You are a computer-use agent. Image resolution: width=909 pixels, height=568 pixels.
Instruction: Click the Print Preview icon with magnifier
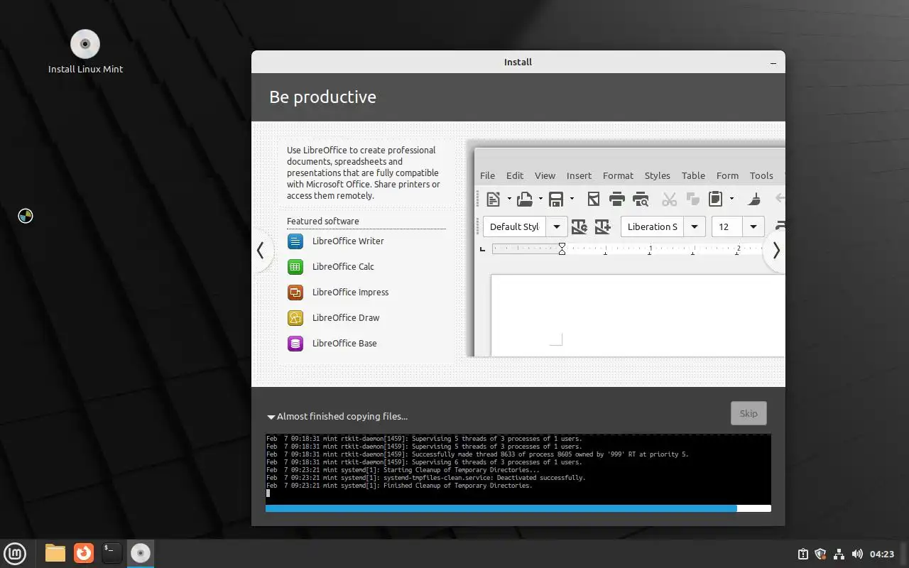(641, 199)
